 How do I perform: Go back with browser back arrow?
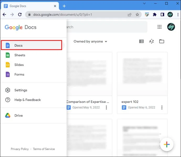tap(4, 14)
